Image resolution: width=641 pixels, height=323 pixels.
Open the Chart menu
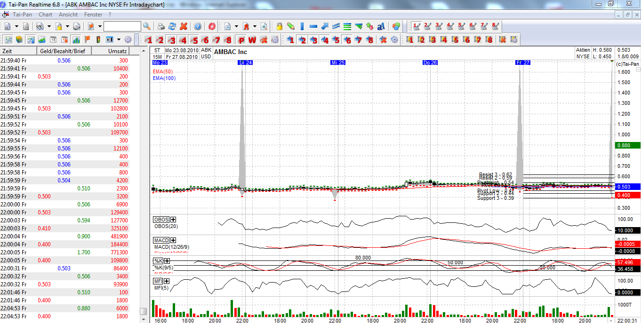coord(45,14)
